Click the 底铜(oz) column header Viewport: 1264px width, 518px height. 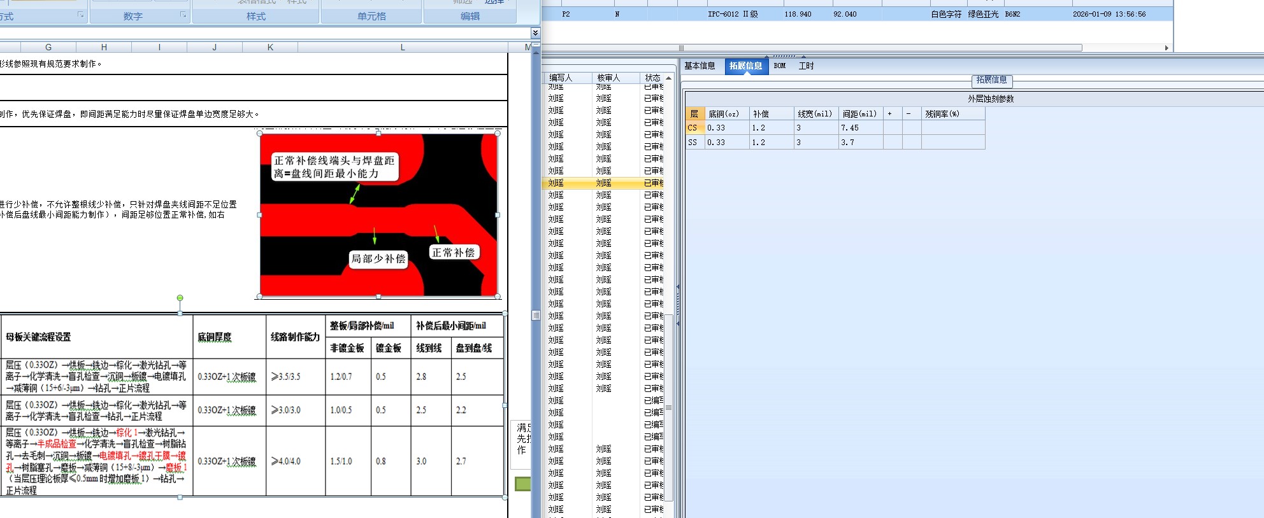pos(727,114)
